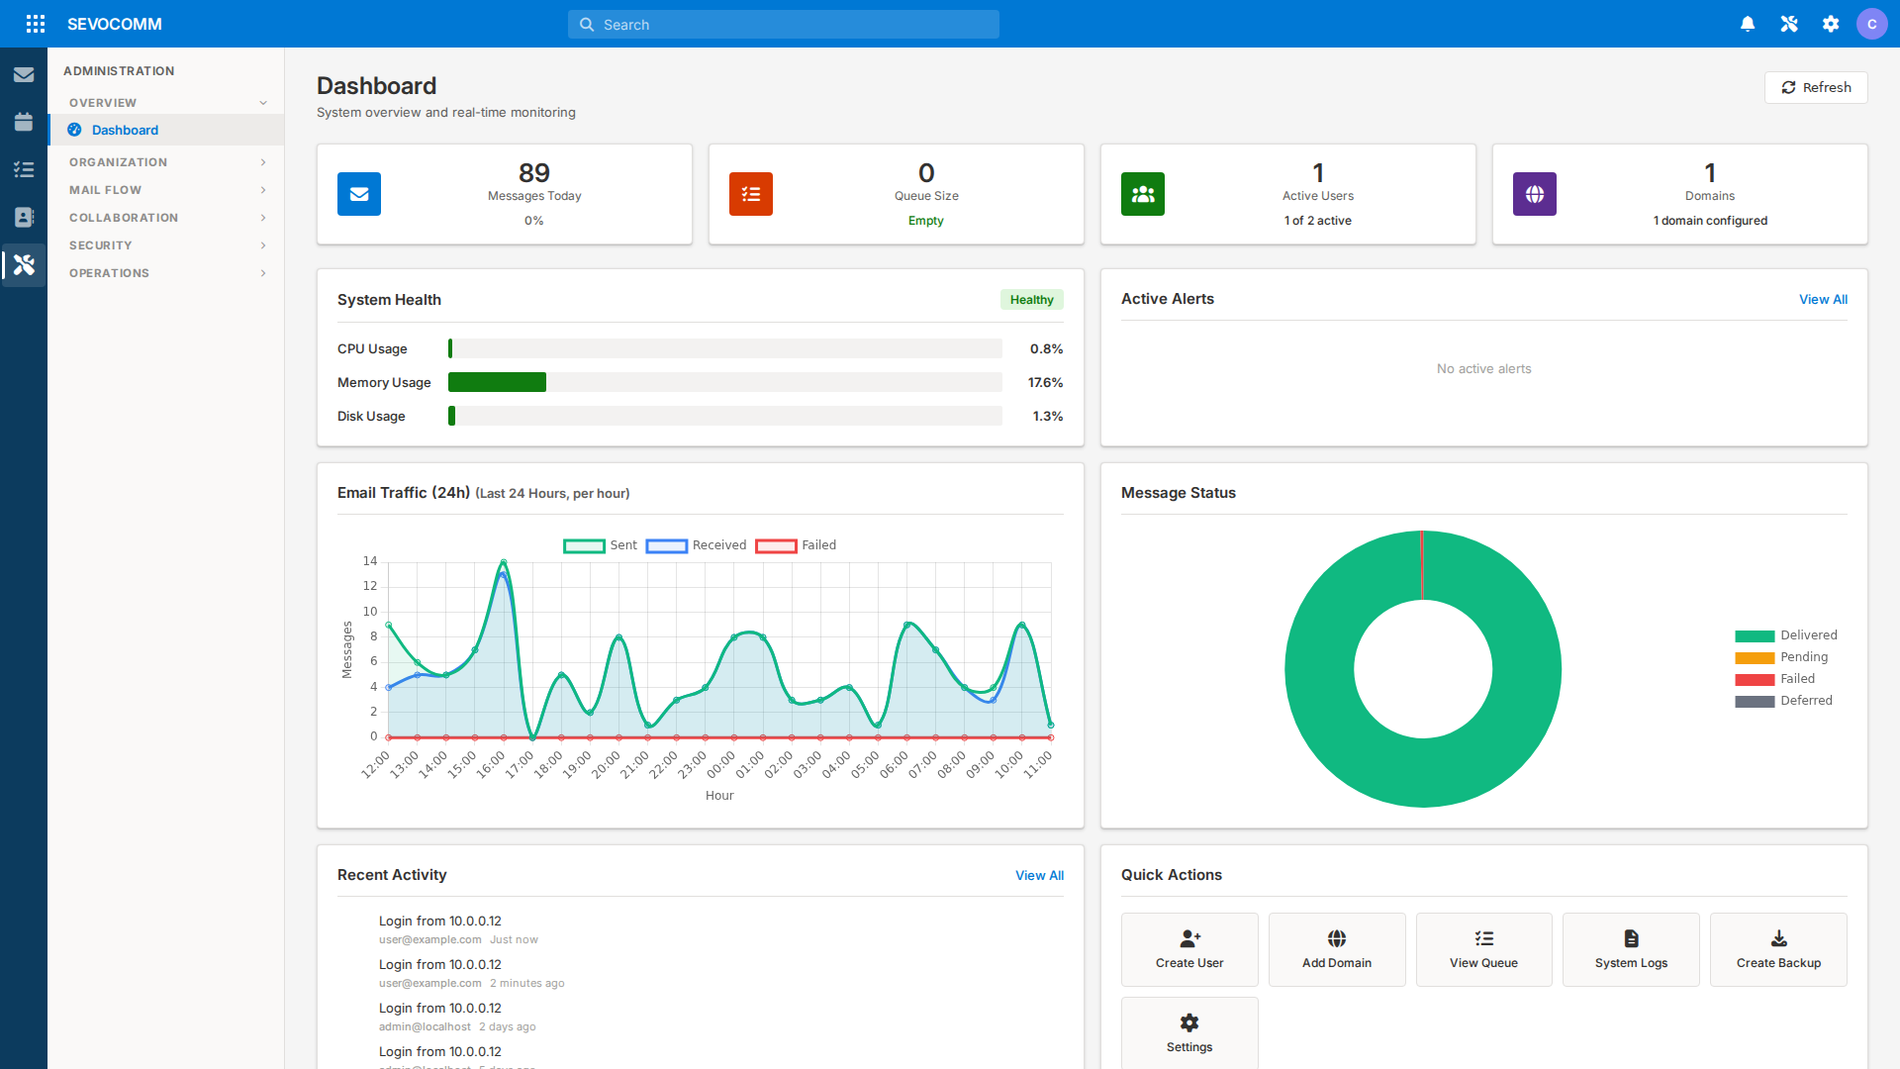This screenshot has width=1900, height=1069.
Task: Select the Contacts address book sidebar icon
Action: point(24,217)
